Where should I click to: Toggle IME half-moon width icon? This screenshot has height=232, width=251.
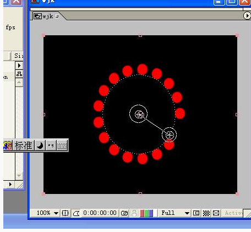(40, 145)
